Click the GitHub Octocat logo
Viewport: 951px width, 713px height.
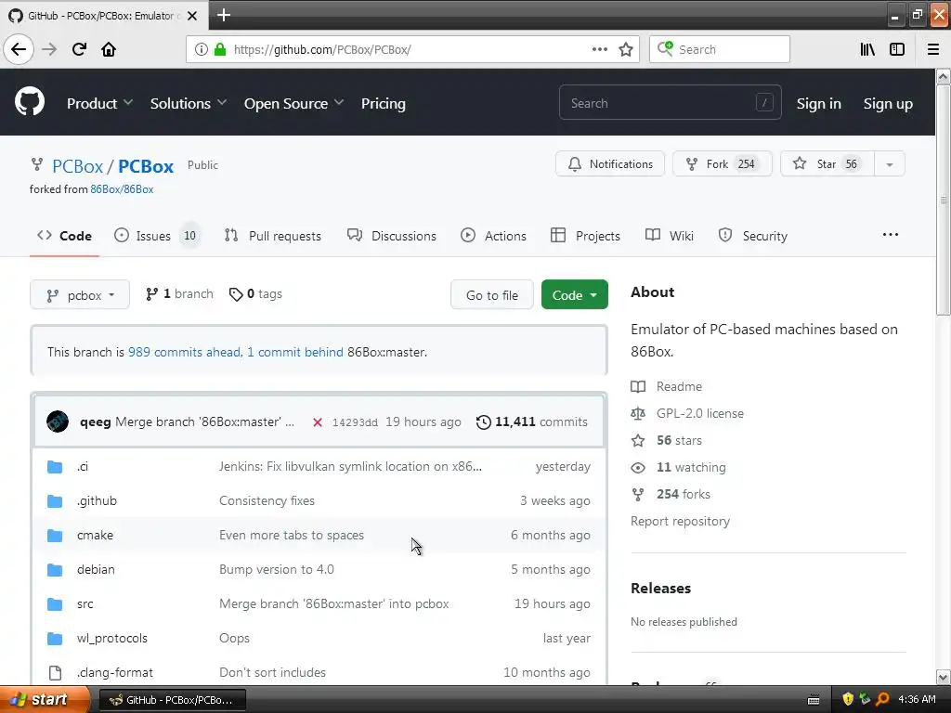tap(30, 101)
